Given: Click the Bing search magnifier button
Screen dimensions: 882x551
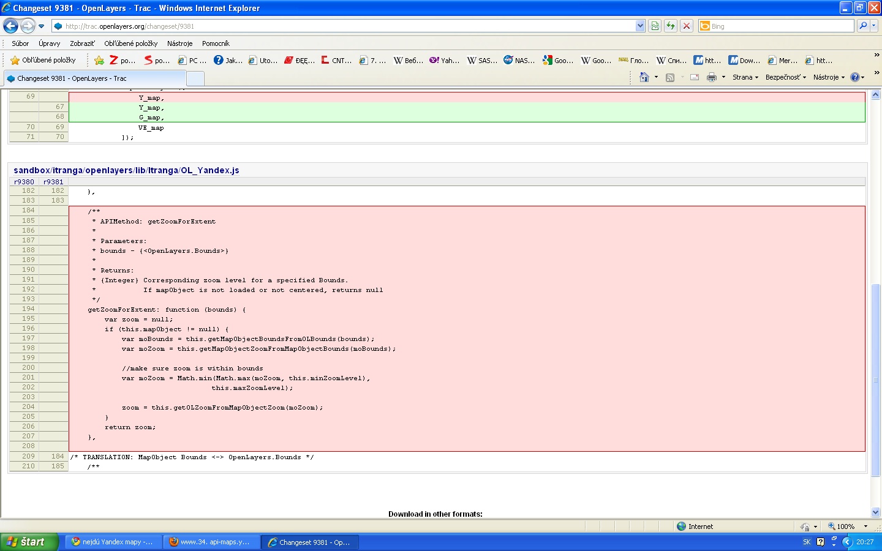Looking at the screenshot, I should coord(863,26).
